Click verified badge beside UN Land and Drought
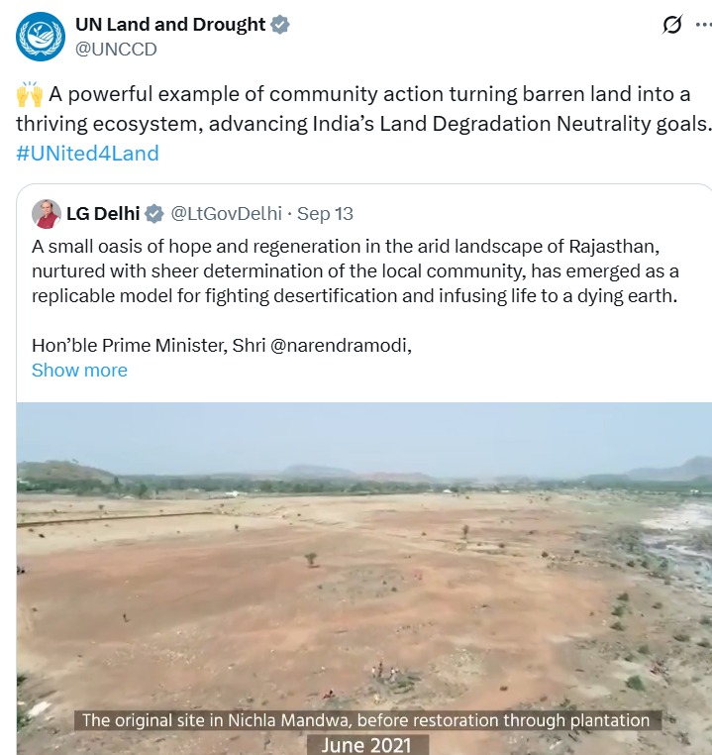 (279, 25)
